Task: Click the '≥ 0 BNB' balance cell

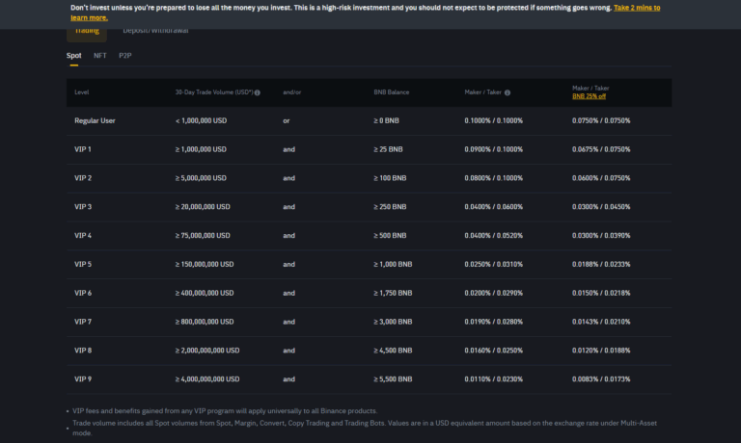Action: [x=386, y=120]
